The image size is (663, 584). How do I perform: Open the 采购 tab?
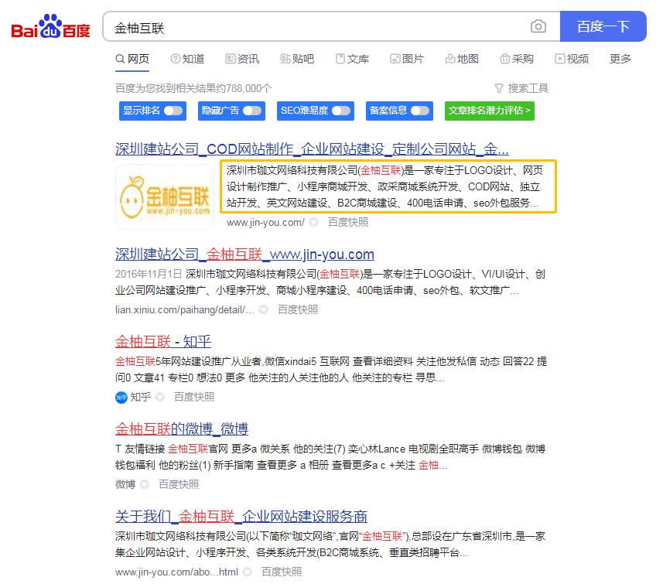point(517,59)
